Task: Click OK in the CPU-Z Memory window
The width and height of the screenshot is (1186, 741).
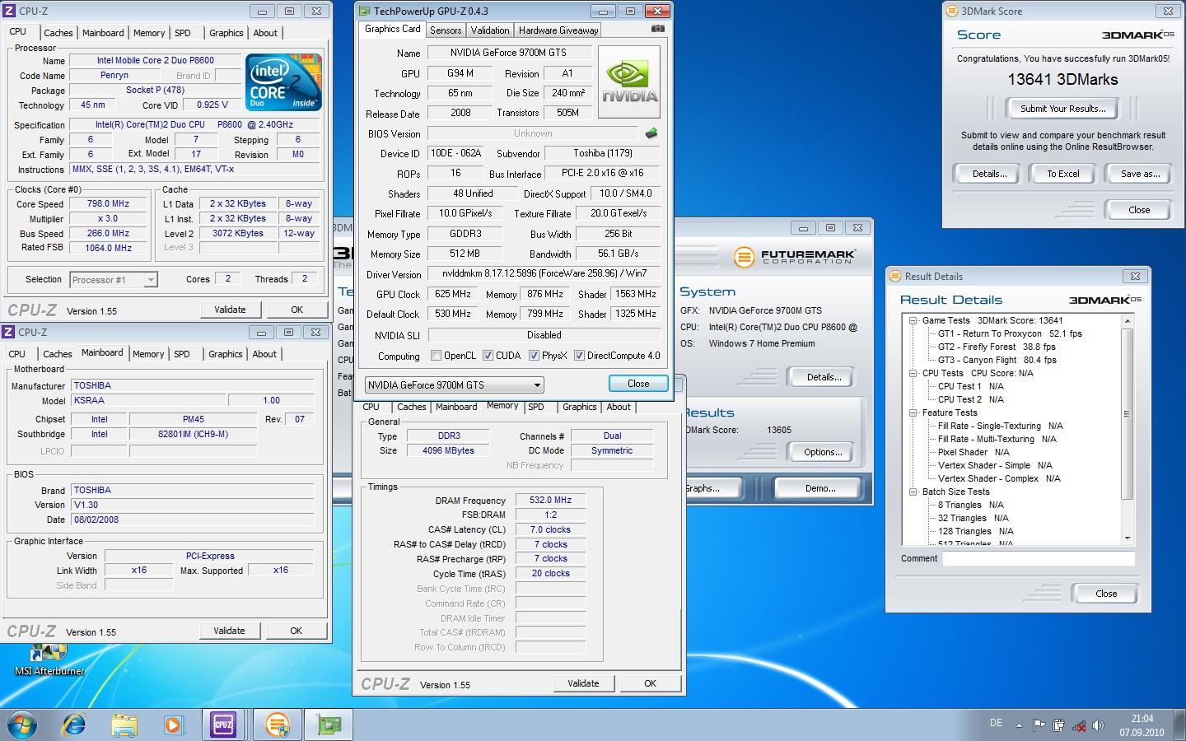Action: (650, 683)
